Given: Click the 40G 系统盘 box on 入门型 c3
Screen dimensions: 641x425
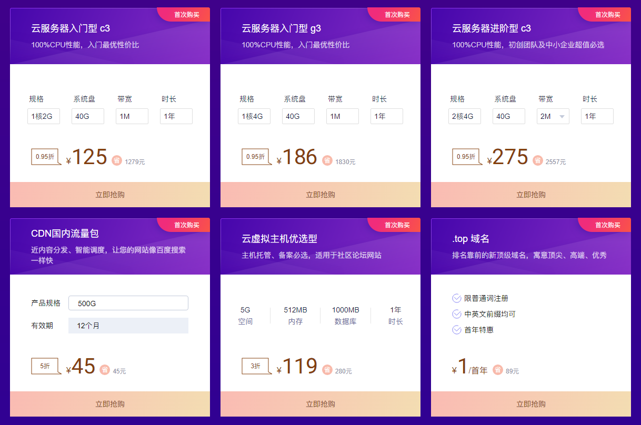Looking at the screenshot, I should tap(87, 116).
